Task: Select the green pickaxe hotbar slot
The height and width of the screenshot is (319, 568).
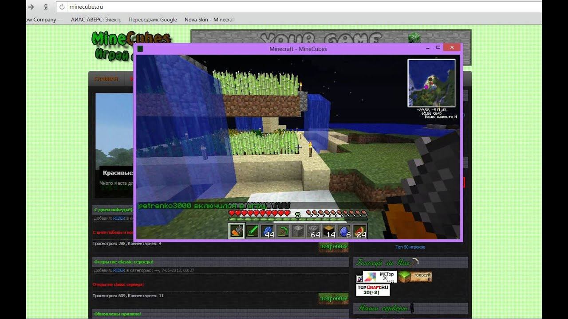Action: (283, 230)
